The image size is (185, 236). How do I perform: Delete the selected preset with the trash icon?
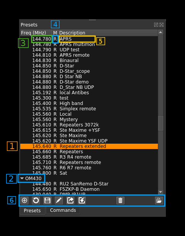[x=120, y=200]
